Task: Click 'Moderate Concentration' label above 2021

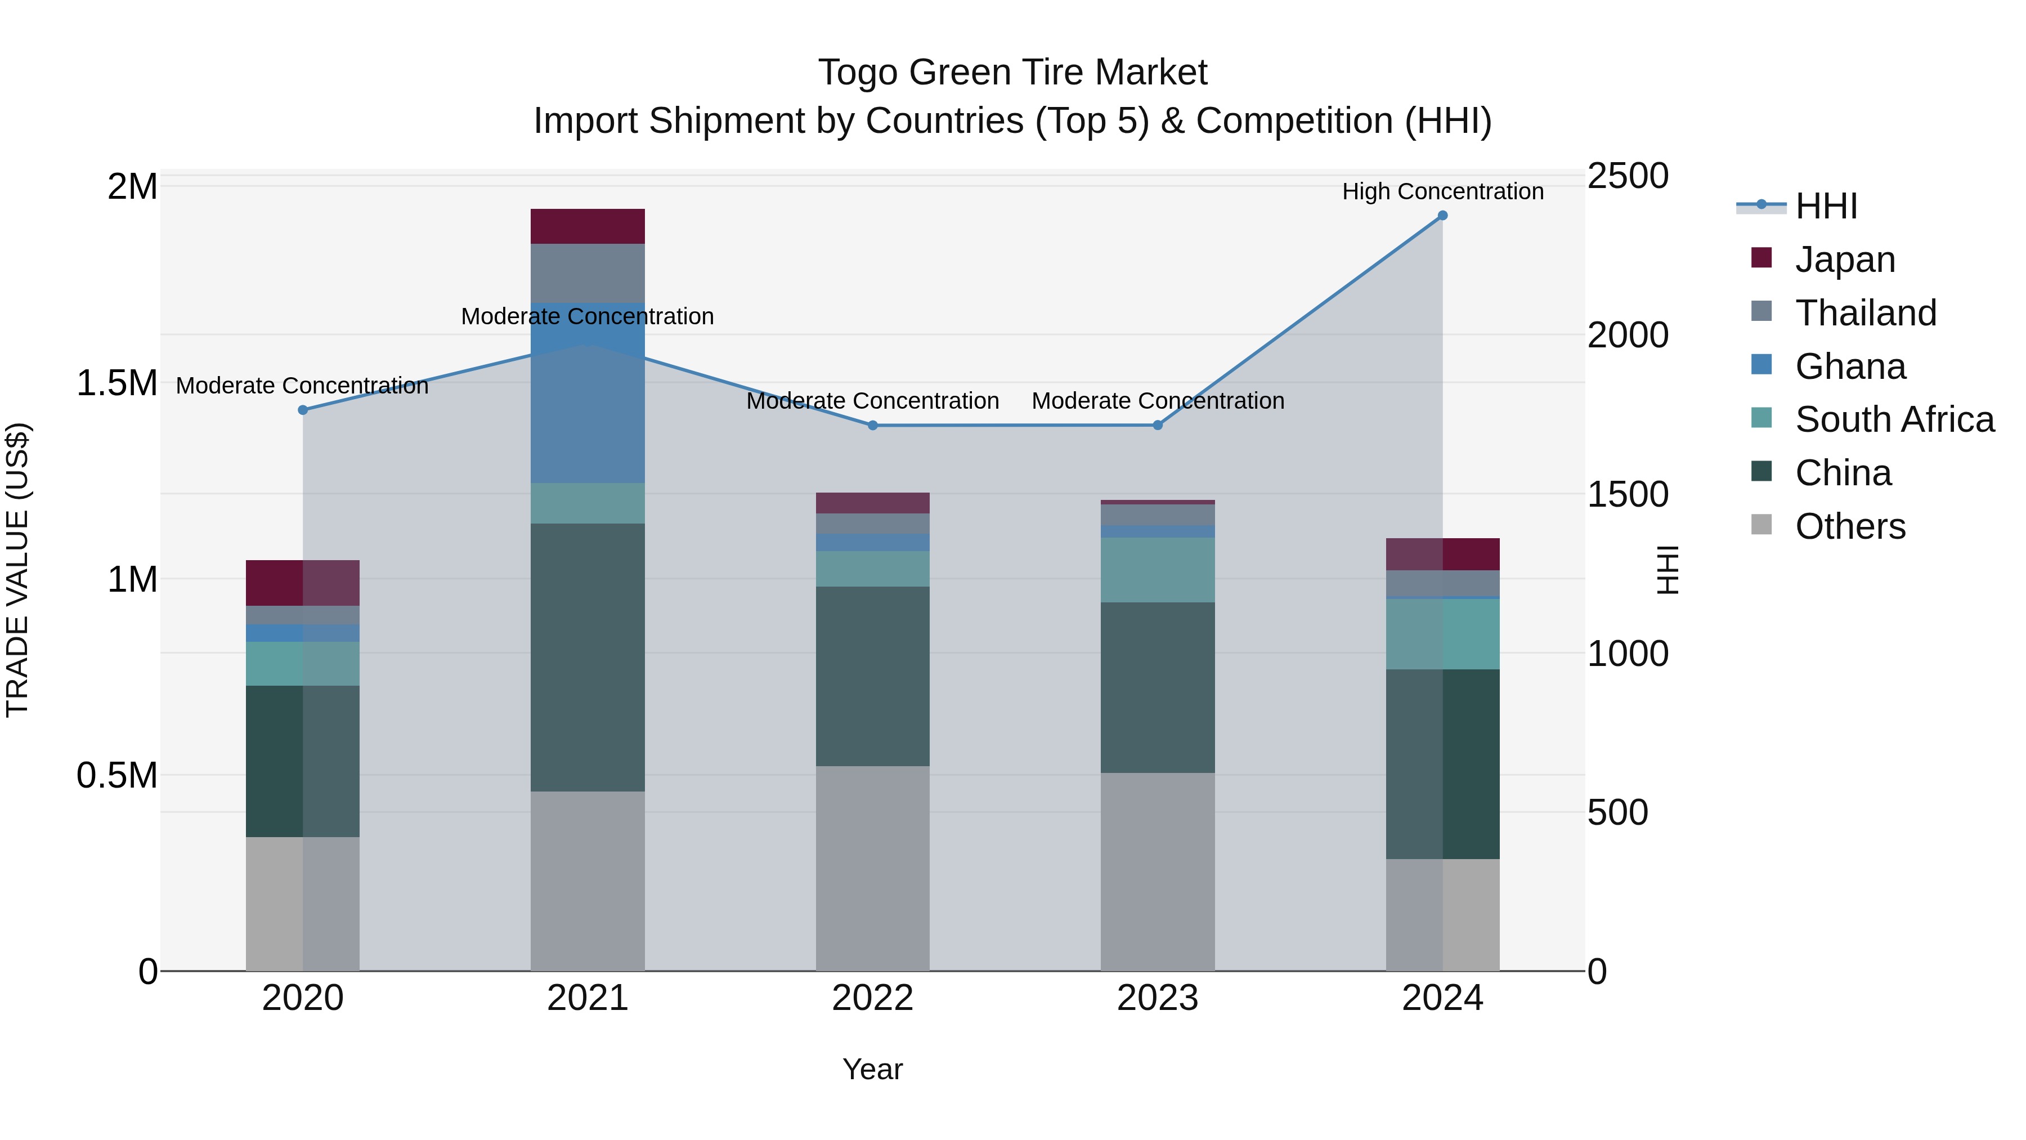Action: [588, 316]
